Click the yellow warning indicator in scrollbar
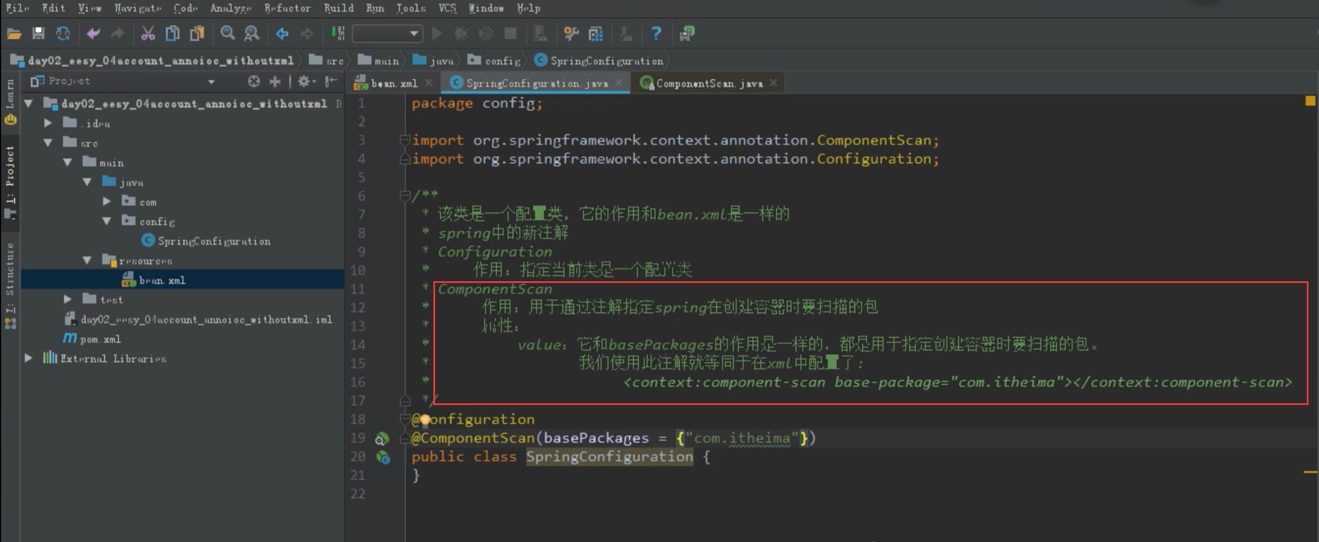 pyautogui.click(x=1310, y=100)
